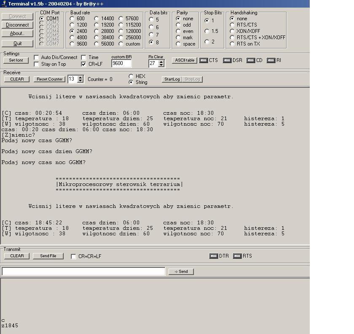Click the Set font button
Viewport: 354px width, 334px height.
[x=16, y=60]
